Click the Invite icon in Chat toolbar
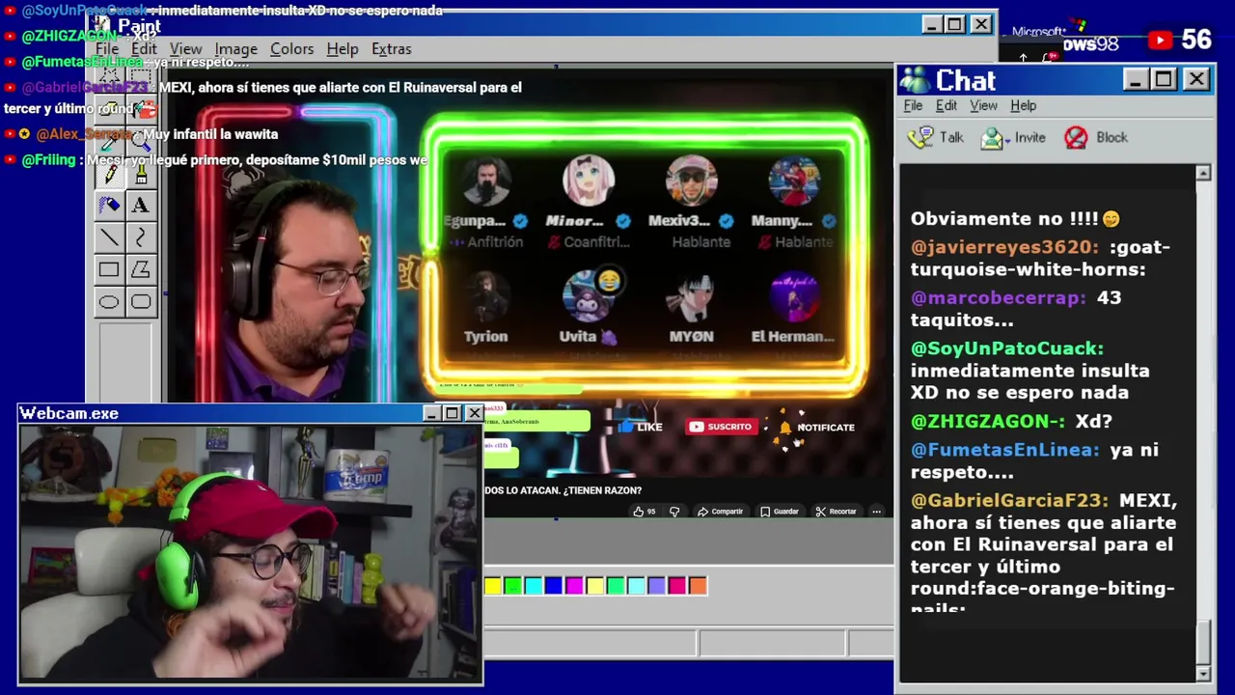The image size is (1235, 695). pyautogui.click(x=992, y=138)
